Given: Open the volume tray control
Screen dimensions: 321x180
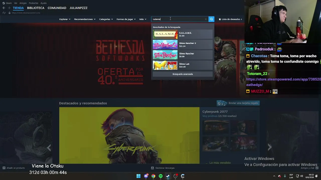Looking at the screenshot, I should pyautogui.click(x=301, y=176).
